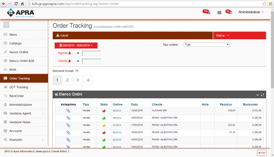
Task: Open order link 49/2016
Action: coord(117,111)
